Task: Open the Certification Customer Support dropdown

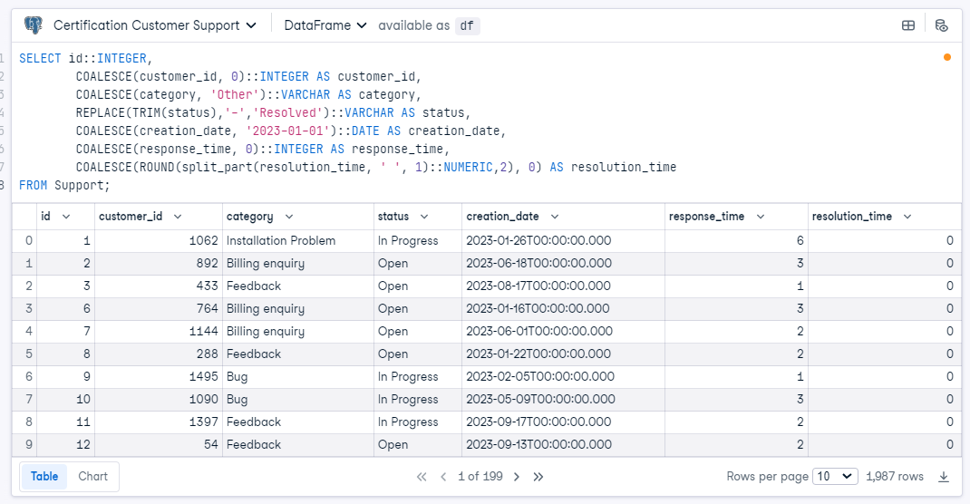Action: tap(155, 25)
